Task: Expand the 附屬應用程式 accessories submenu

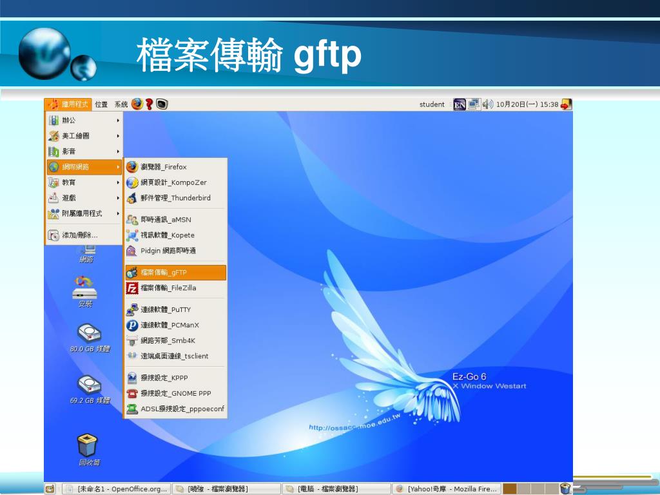Action: (x=84, y=213)
